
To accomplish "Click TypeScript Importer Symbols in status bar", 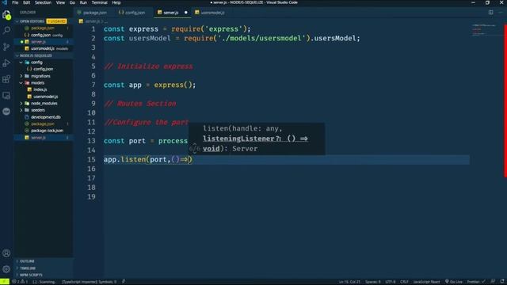I will click(x=90, y=282).
